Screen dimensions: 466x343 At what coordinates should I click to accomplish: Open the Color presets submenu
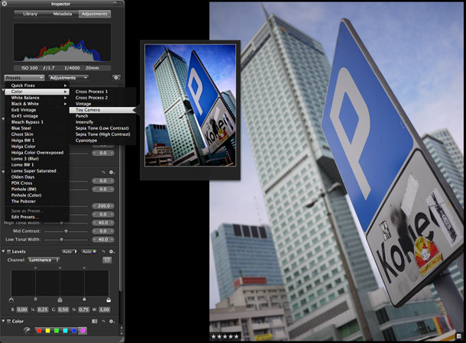(37, 92)
